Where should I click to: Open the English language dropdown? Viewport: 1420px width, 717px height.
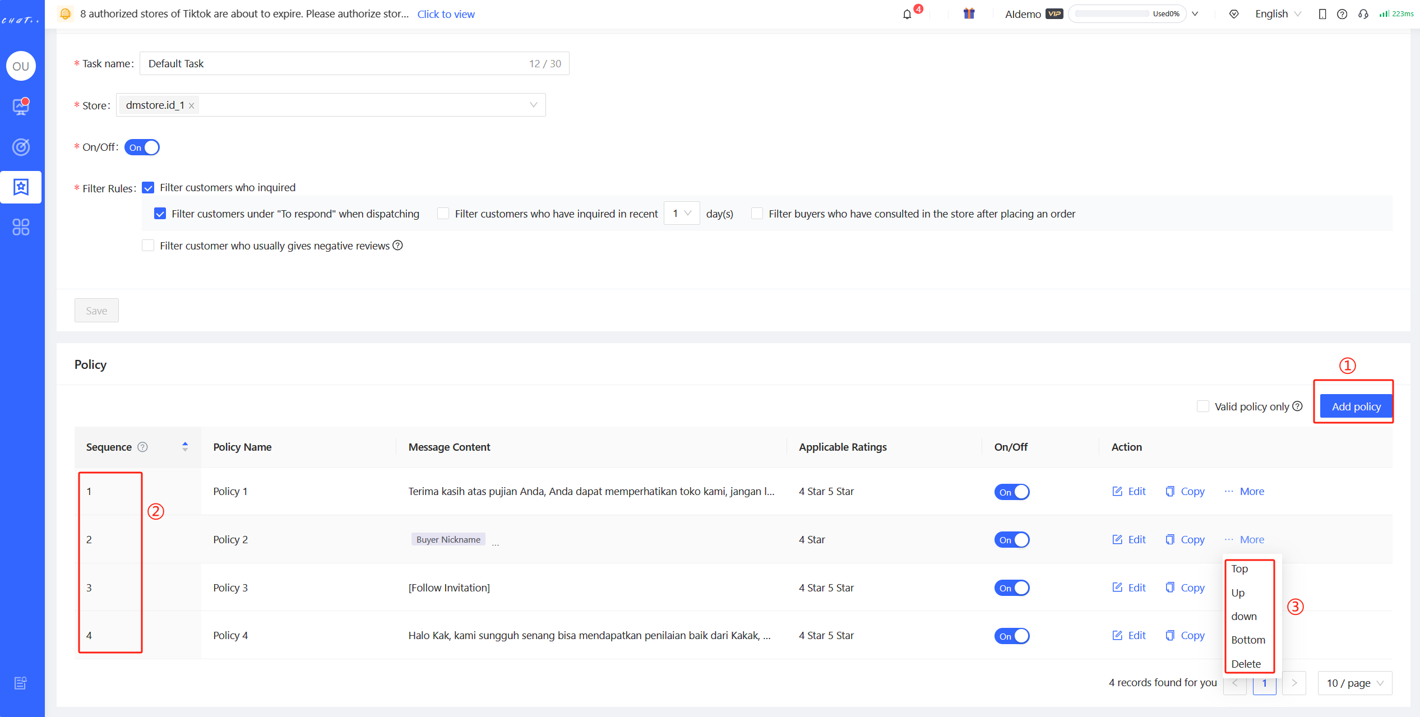(1278, 14)
